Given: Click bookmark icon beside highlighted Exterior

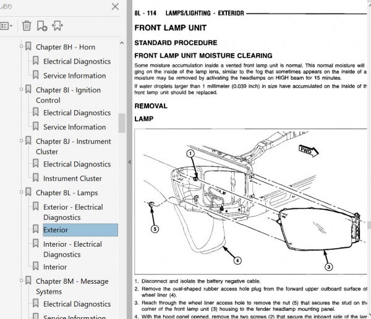Looking at the screenshot, I should [x=36, y=229].
